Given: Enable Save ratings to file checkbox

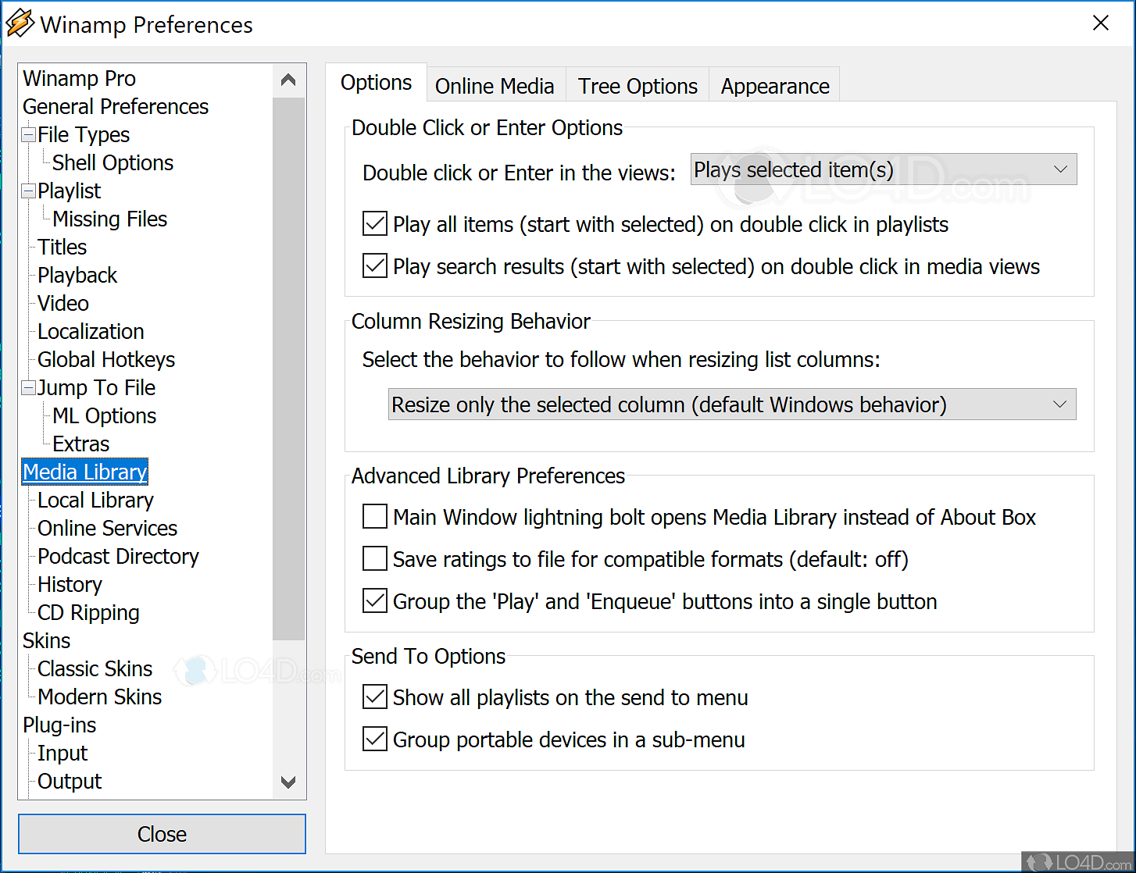Looking at the screenshot, I should point(375,559).
